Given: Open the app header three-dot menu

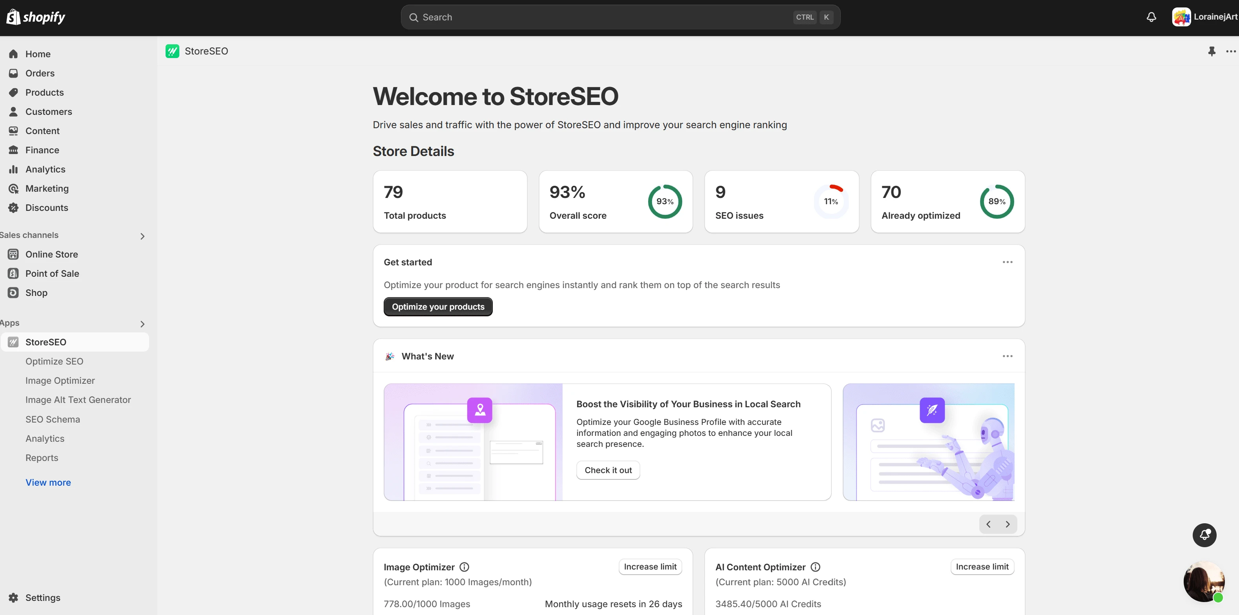Looking at the screenshot, I should click(x=1231, y=51).
